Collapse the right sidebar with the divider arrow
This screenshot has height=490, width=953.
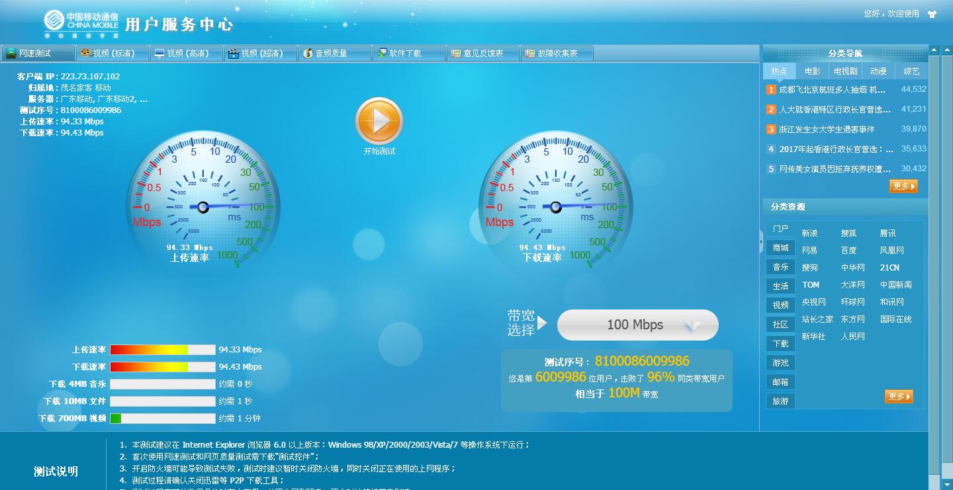tap(761, 243)
